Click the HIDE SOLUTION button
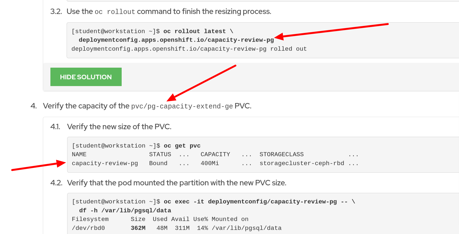Screen dimensions: 459x234 (86, 77)
